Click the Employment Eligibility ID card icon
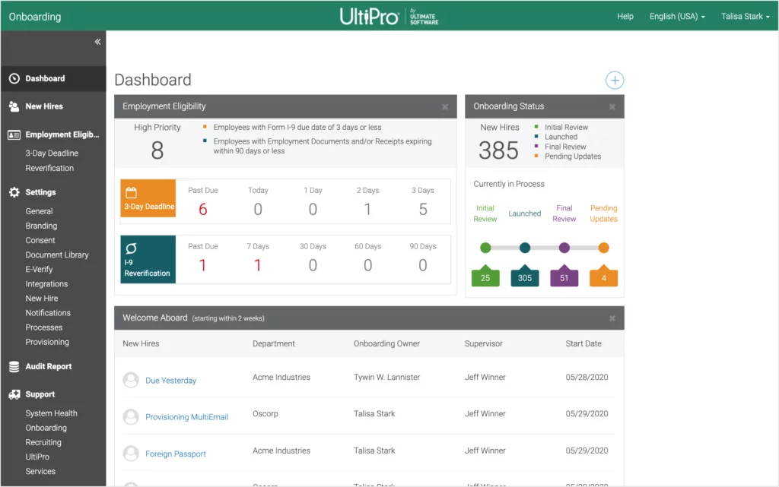Screen dimensions: 779x487 click(x=14, y=134)
